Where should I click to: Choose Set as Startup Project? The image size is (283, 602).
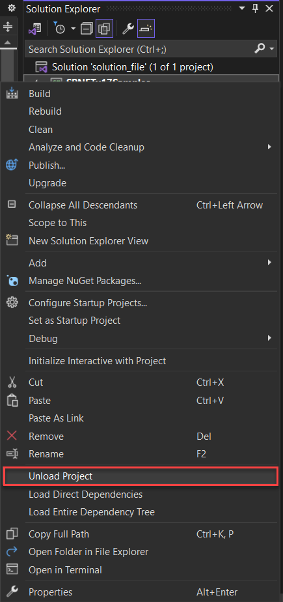[x=74, y=320]
